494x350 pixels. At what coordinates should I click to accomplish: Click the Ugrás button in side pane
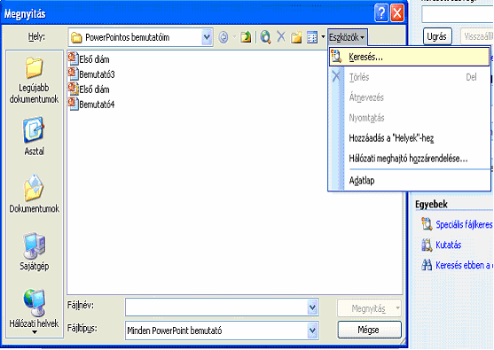437,37
